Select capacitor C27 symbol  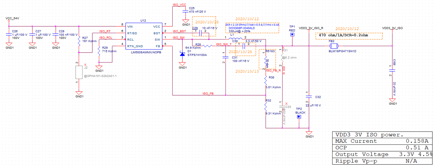coord(32,35)
